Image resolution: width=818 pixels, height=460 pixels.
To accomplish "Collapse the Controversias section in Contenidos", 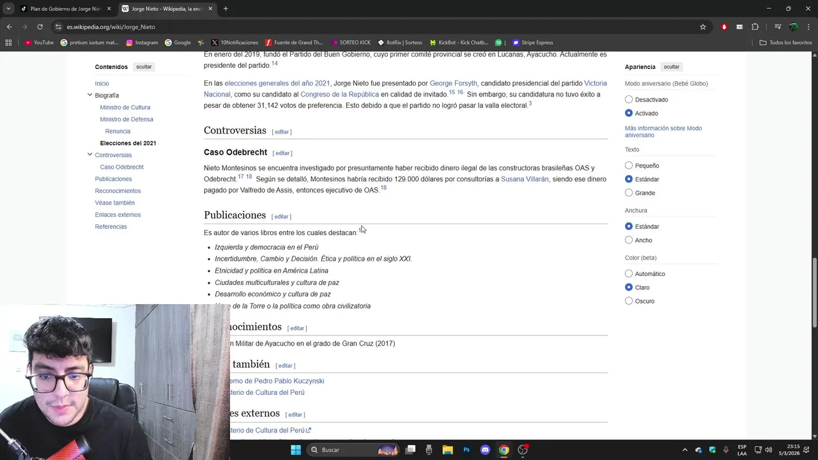I will pos(89,155).
